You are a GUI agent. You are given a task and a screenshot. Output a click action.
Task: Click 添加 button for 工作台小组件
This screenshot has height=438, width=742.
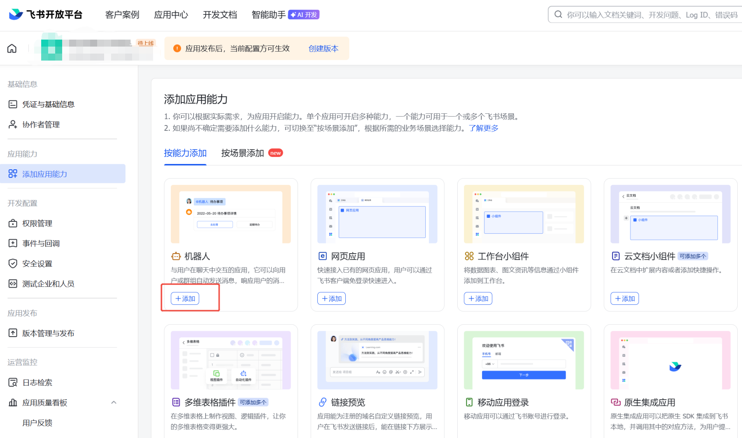478,299
